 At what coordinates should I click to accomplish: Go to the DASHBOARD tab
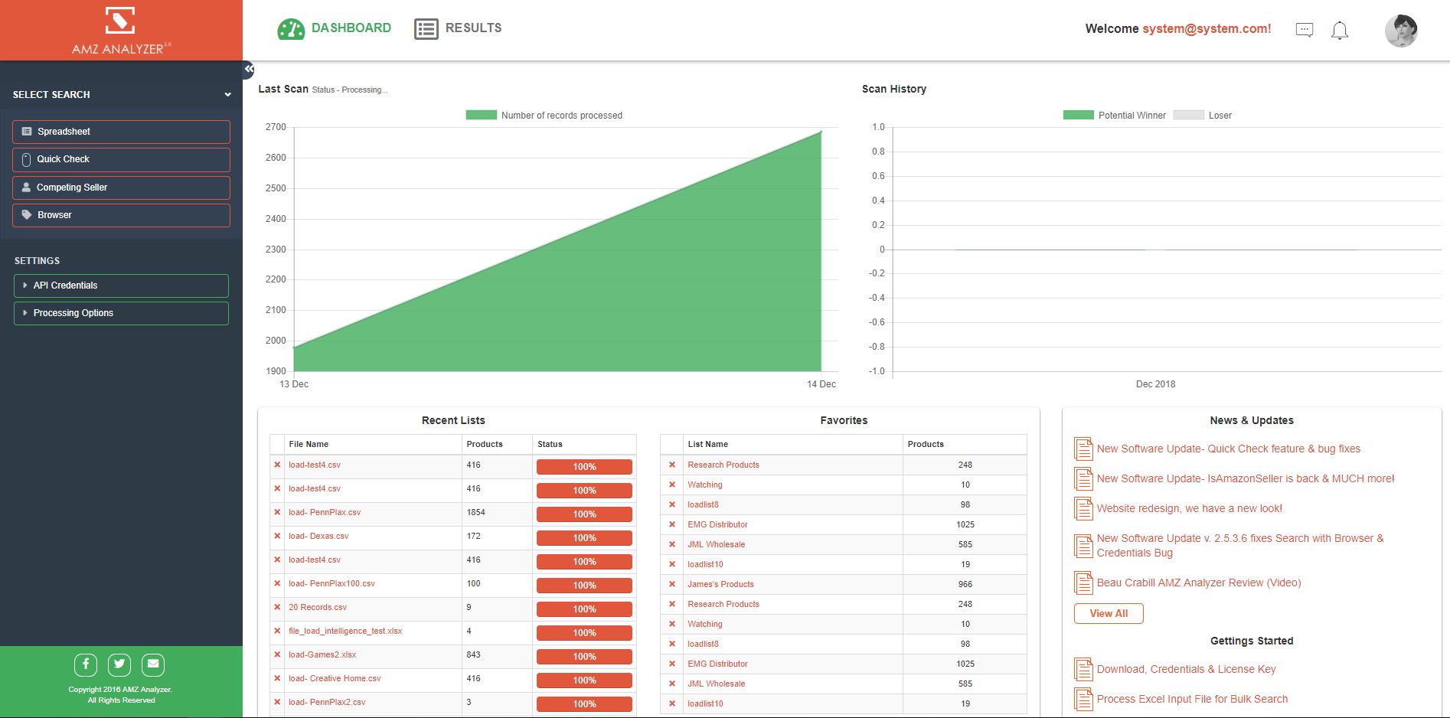coord(349,28)
